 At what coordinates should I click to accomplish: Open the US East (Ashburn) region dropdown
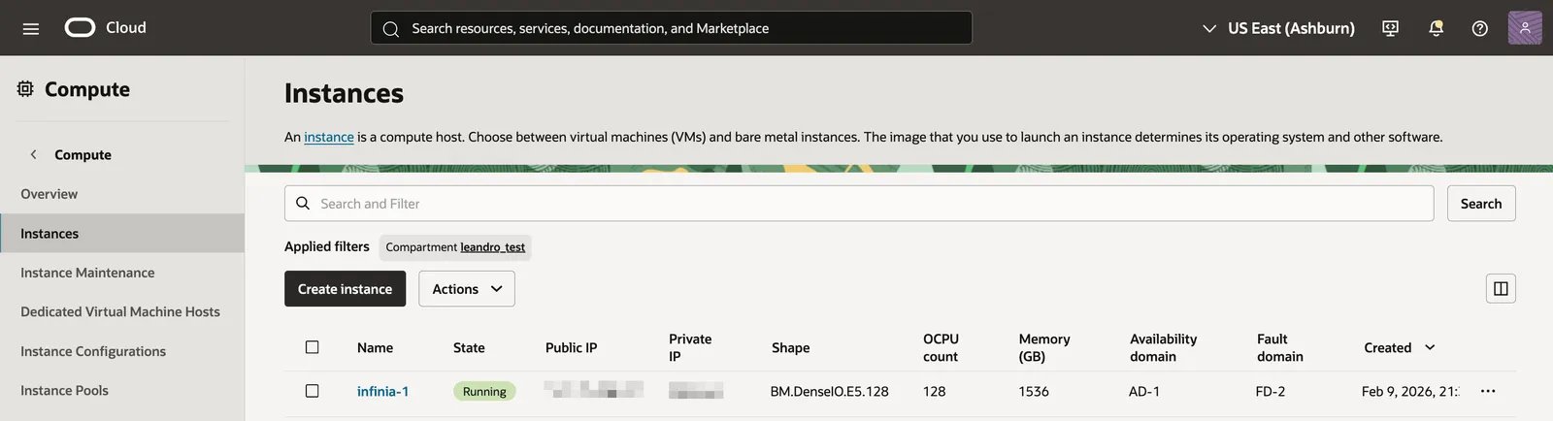coord(1277,28)
